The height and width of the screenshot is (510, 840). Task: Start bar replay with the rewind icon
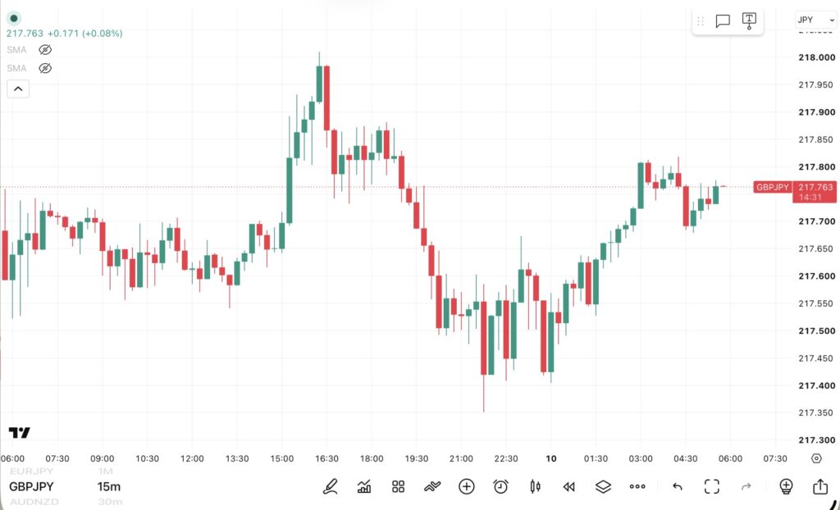(x=569, y=486)
